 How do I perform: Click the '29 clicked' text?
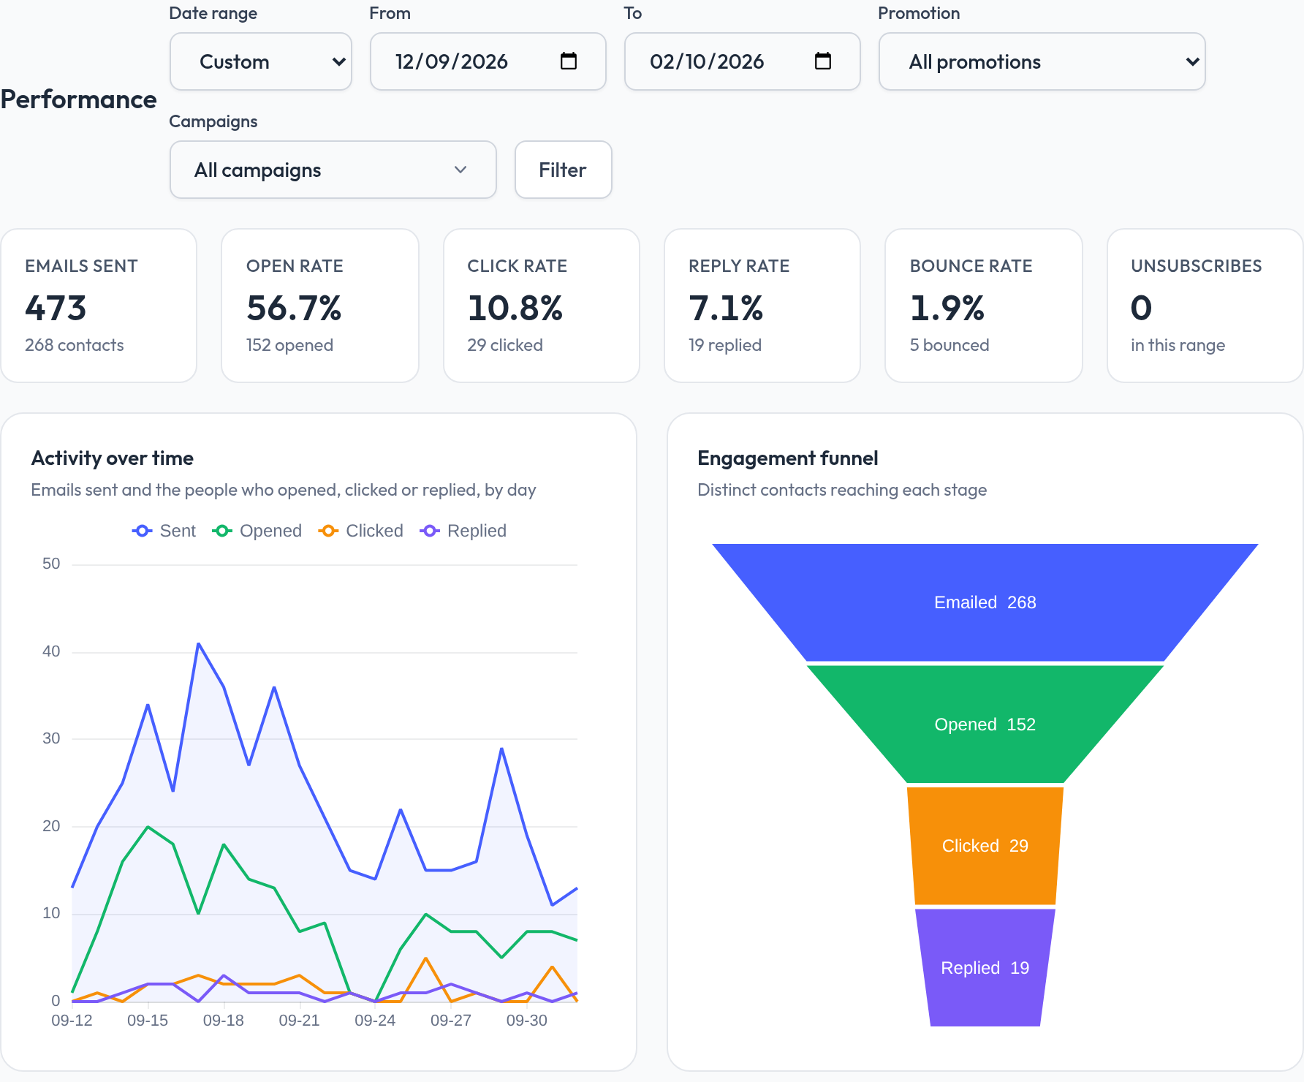click(505, 345)
